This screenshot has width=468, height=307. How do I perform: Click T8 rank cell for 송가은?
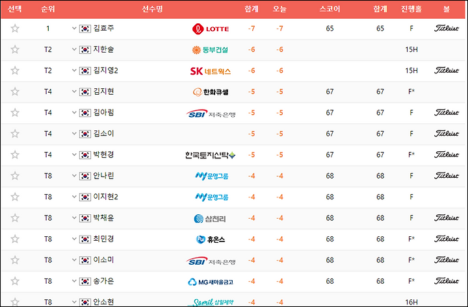pyautogui.click(x=47, y=281)
